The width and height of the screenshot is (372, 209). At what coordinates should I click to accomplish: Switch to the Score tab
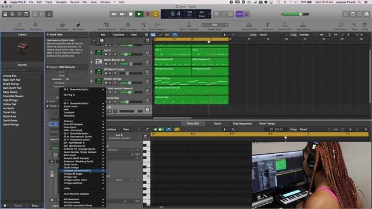217,124
